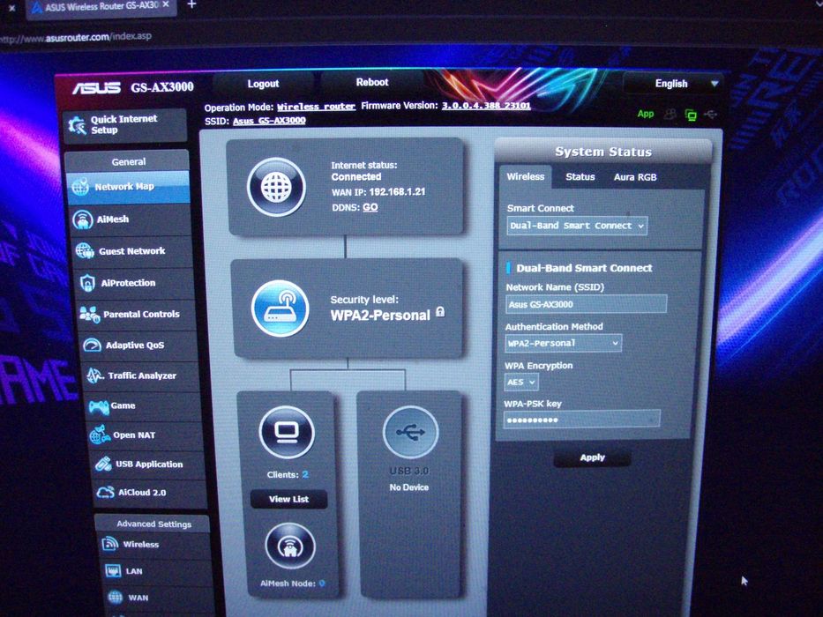The image size is (823, 617).
Task: Switch to the Status tab
Action: pos(580,177)
